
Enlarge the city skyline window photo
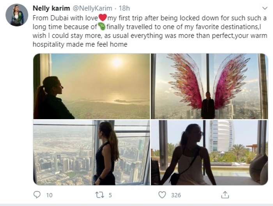pos(91,152)
